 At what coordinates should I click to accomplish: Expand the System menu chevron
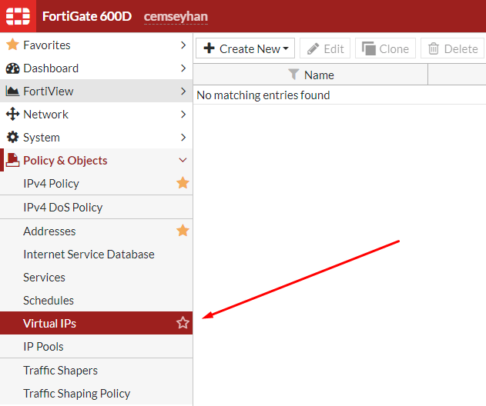183,137
